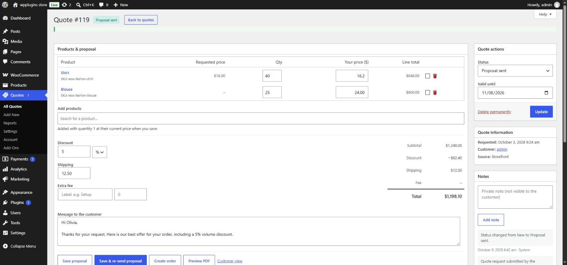Image resolution: width=567 pixels, height=265 pixels.
Task: Click the Media icon in sidebar
Action: click(x=5, y=42)
